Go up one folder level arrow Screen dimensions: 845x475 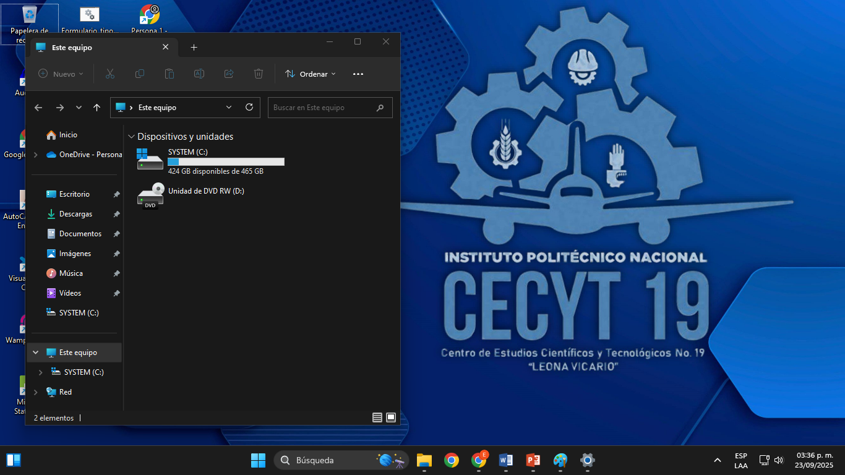(97, 107)
